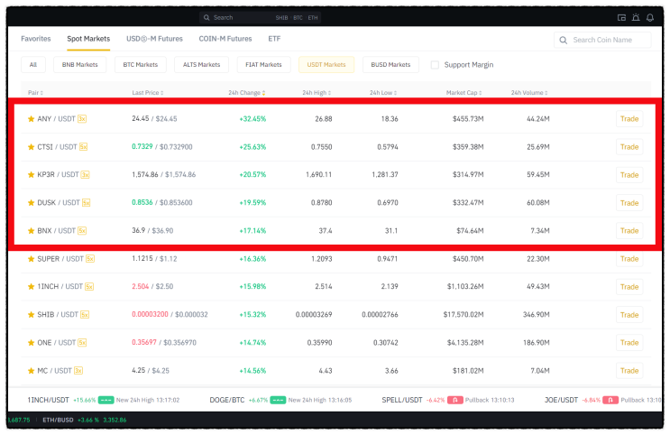Click the 5x margin badge on CTSI / USDT

pyautogui.click(x=83, y=147)
